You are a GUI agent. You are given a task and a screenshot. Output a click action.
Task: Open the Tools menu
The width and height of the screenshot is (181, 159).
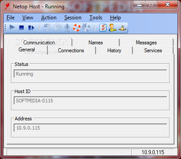click(96, 18)
